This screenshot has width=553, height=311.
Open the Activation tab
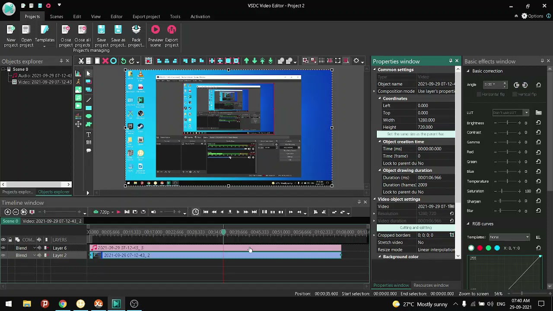pos(200,16)
